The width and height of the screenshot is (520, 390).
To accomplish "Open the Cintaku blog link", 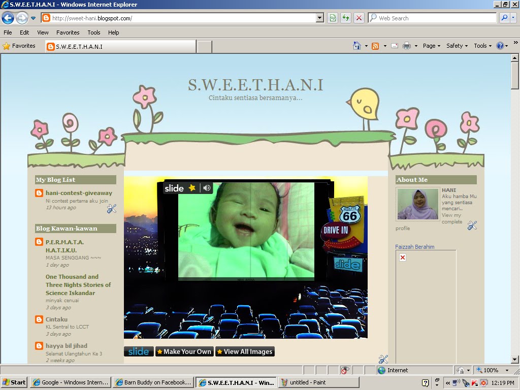I will pos(56,319).
